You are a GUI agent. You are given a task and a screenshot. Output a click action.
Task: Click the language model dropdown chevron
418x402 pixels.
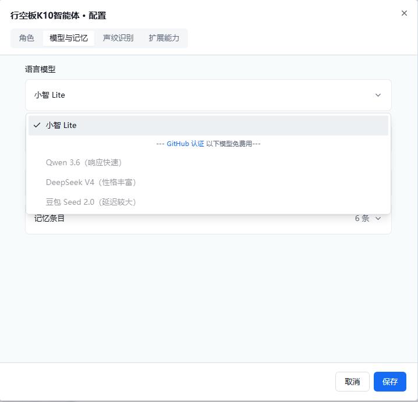[378, 95]
